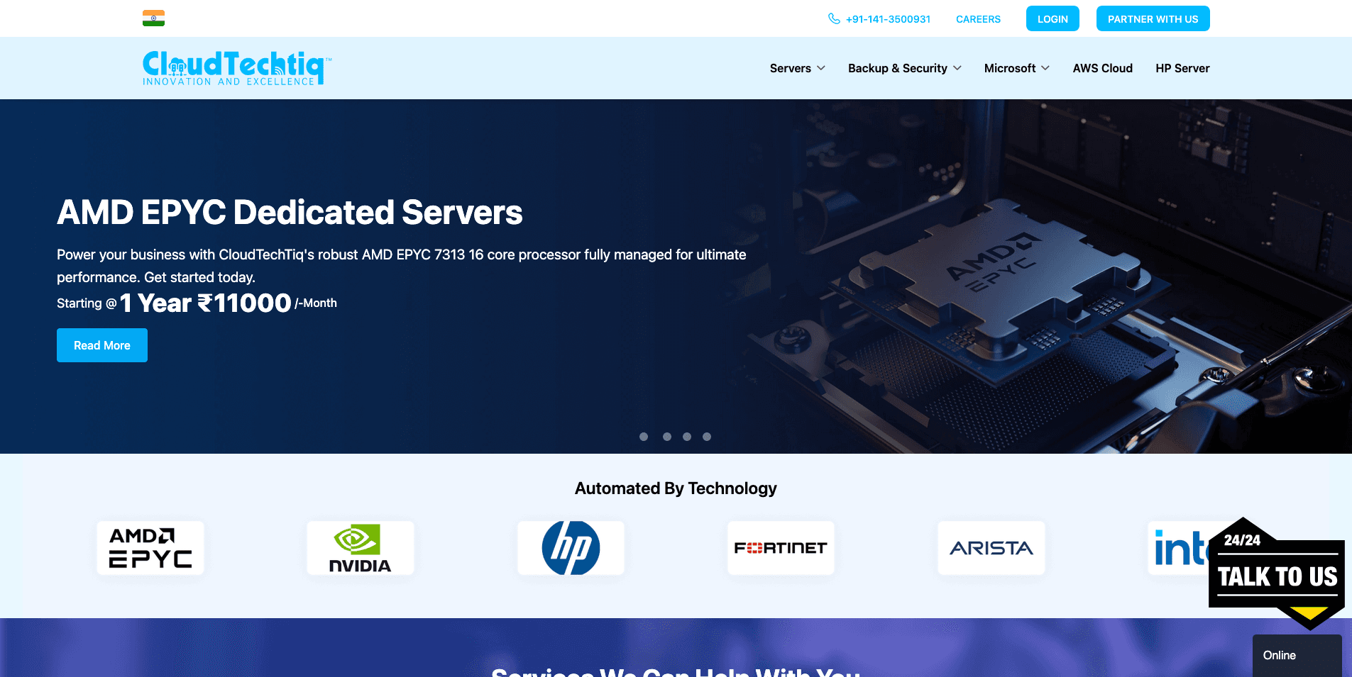
Task: Open the AWS Cloud menu item
Action: (x=1102, y=68)
